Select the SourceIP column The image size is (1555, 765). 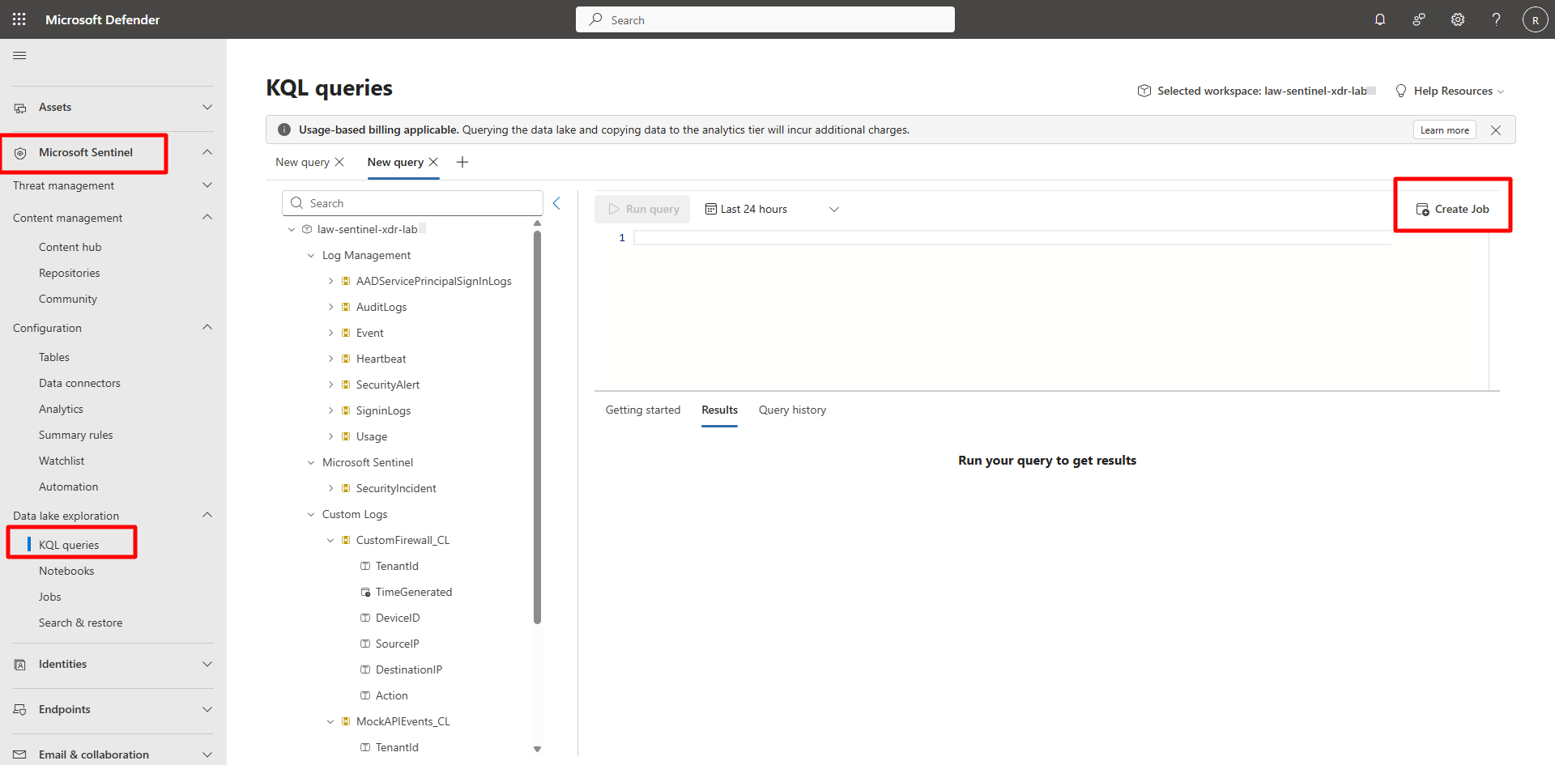(397, 644)
